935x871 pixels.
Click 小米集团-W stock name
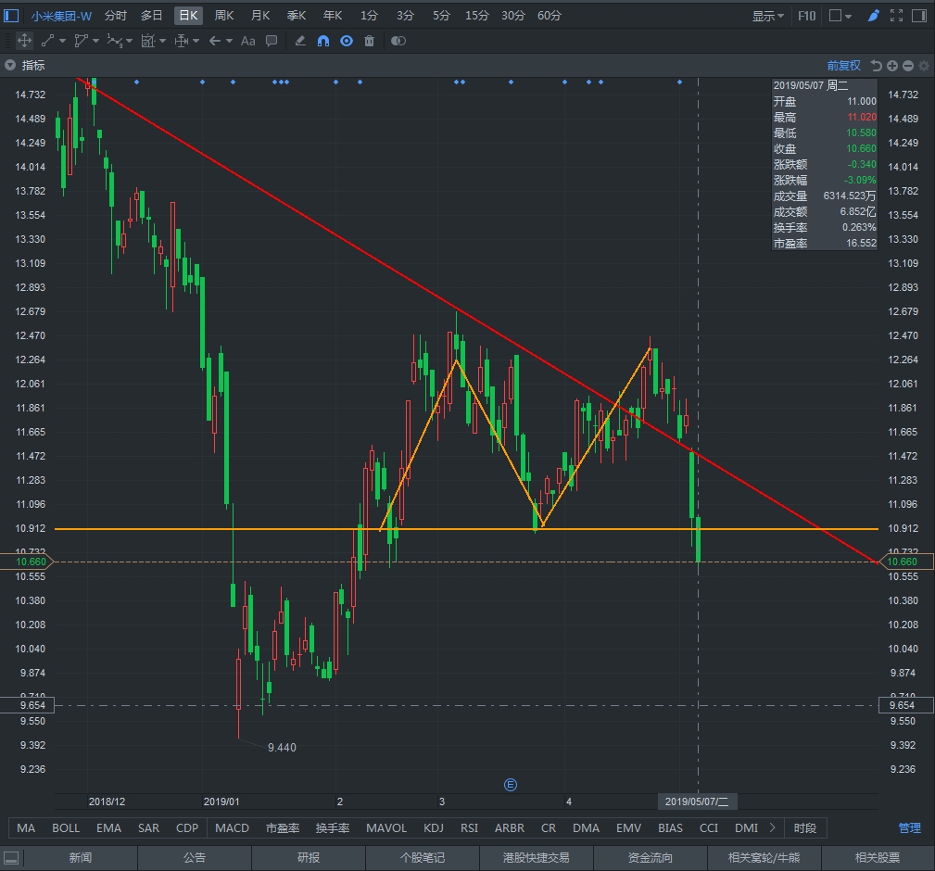[x=61, y=16]
